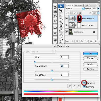Open the fx layer style menu
Image resolution: width=101 pixels, height=101 pixels.
(x=72, y=41)
